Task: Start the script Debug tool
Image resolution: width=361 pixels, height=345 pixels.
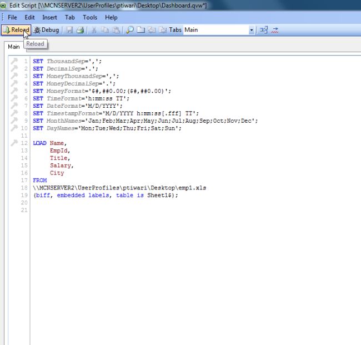Action: pos(46,30)
